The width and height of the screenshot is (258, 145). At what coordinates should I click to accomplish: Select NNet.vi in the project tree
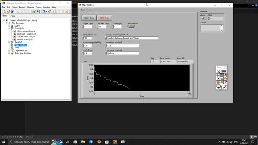pyautogui.click(x=18, y=48)
